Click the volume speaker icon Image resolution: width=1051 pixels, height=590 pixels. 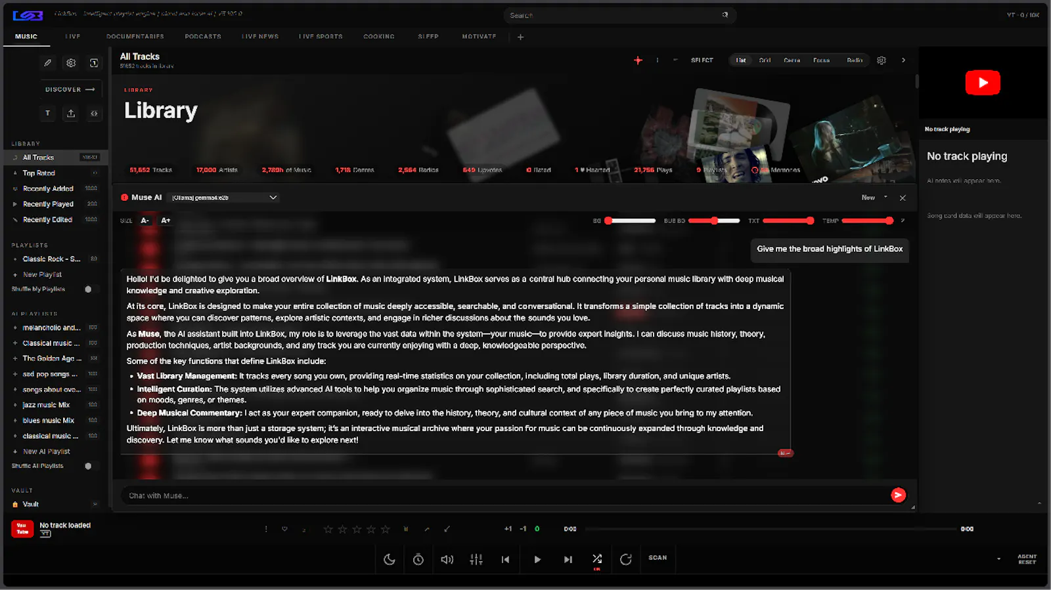click(447, 559)
